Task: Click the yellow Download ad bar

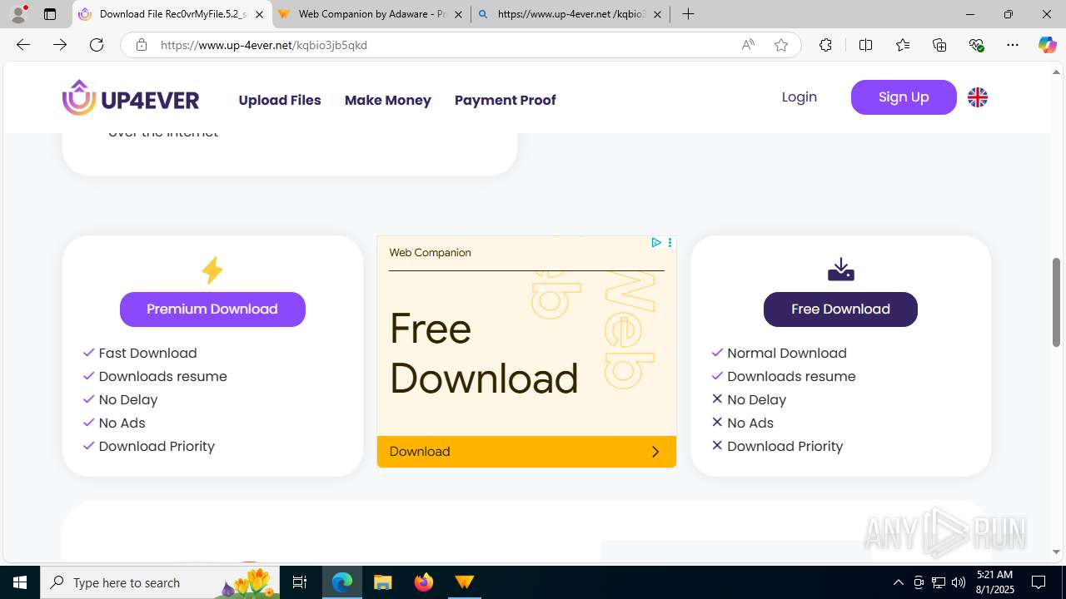Action: [x=526, y=452]
